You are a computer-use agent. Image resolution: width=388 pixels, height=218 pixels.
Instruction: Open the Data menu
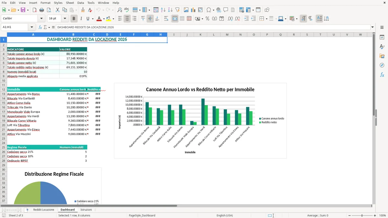tap(81, 3)
